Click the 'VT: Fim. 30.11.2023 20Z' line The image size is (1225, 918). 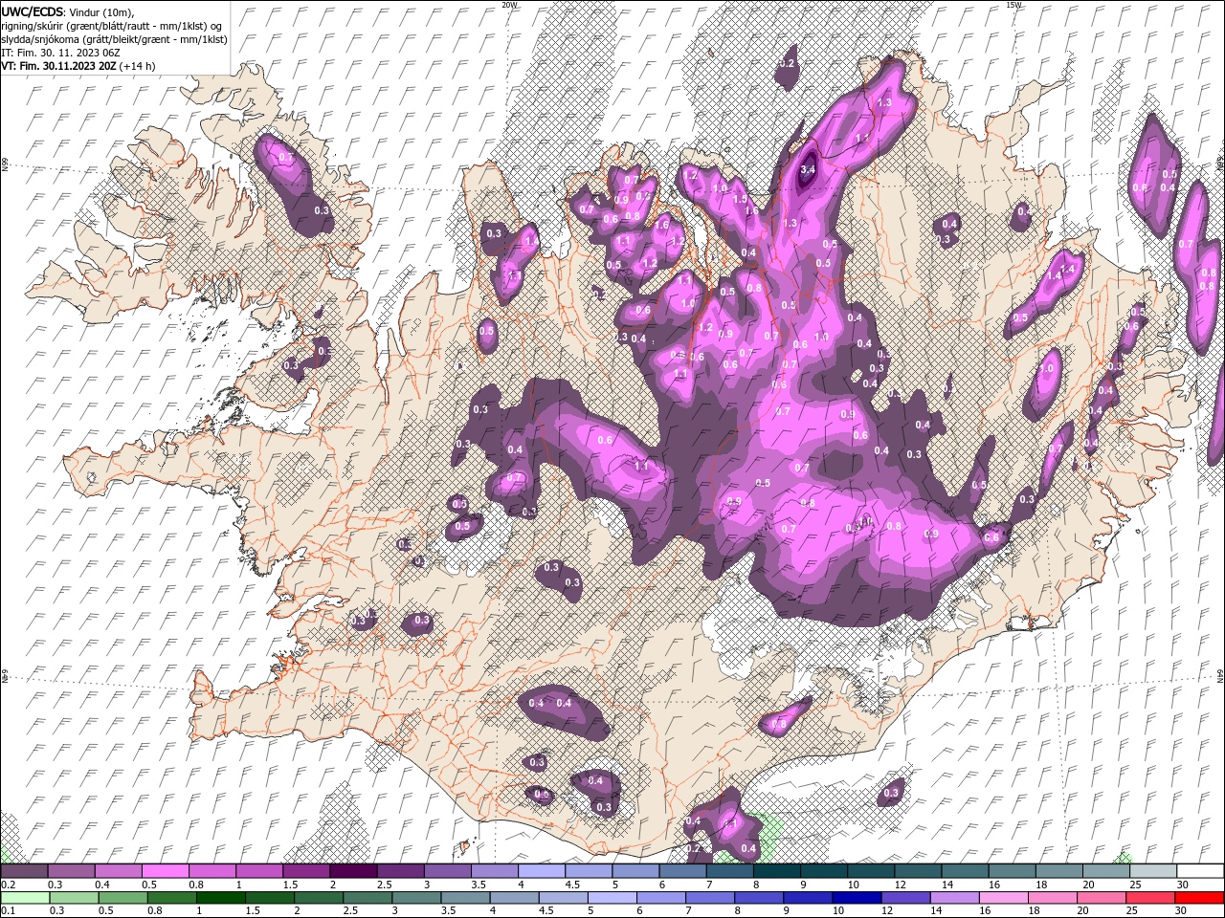click(59, 66)
